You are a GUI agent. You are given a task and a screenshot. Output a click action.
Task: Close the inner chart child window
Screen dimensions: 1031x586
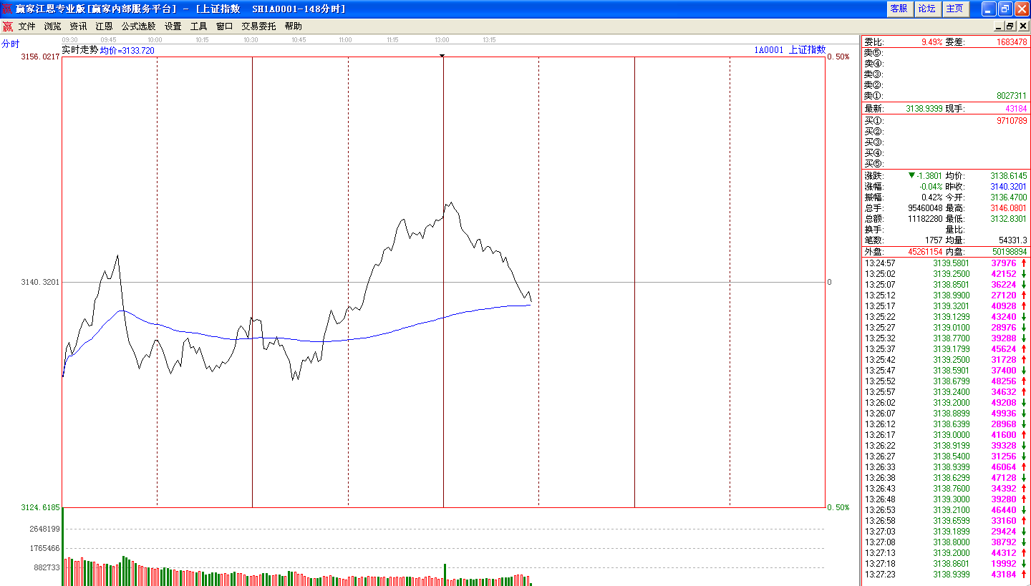(x=1022, y=26)
